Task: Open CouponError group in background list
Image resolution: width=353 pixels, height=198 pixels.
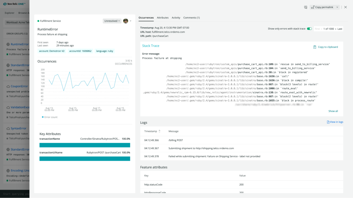Action: tap(19, 87)
